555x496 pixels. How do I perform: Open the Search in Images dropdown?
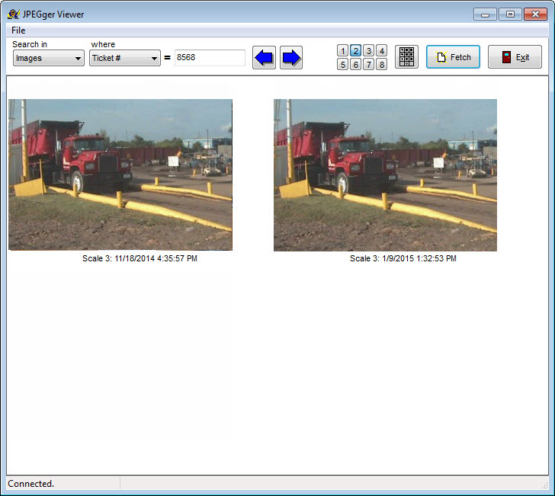tap(49, 58)
